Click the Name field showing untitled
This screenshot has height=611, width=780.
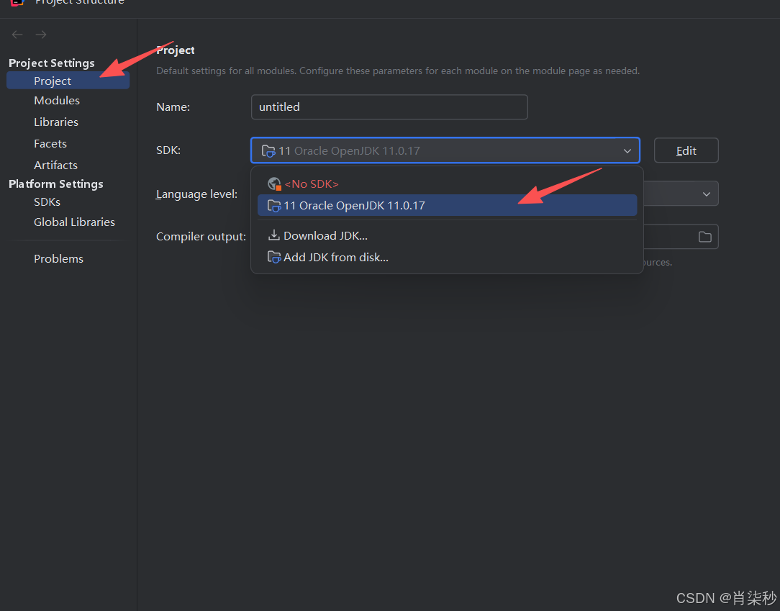(x=389, y=107)
